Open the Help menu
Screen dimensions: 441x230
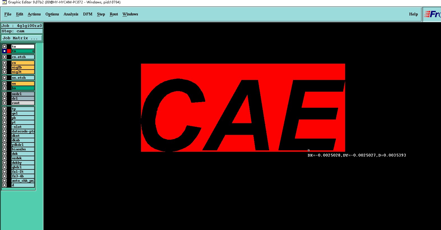coord(413,14)
